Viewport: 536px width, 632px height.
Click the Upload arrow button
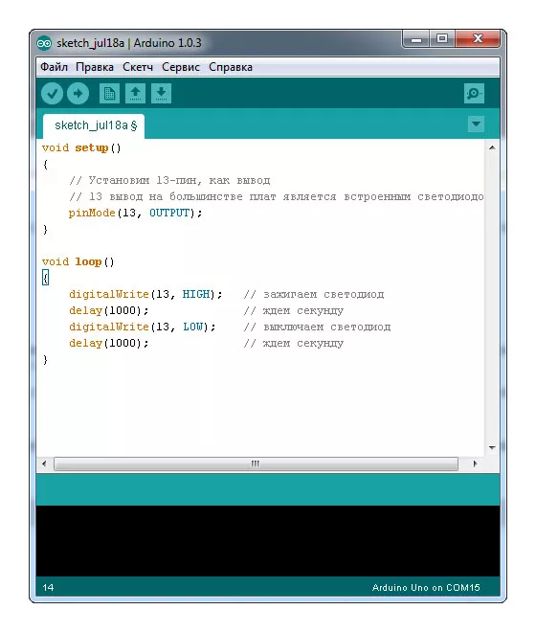(78, 94)
